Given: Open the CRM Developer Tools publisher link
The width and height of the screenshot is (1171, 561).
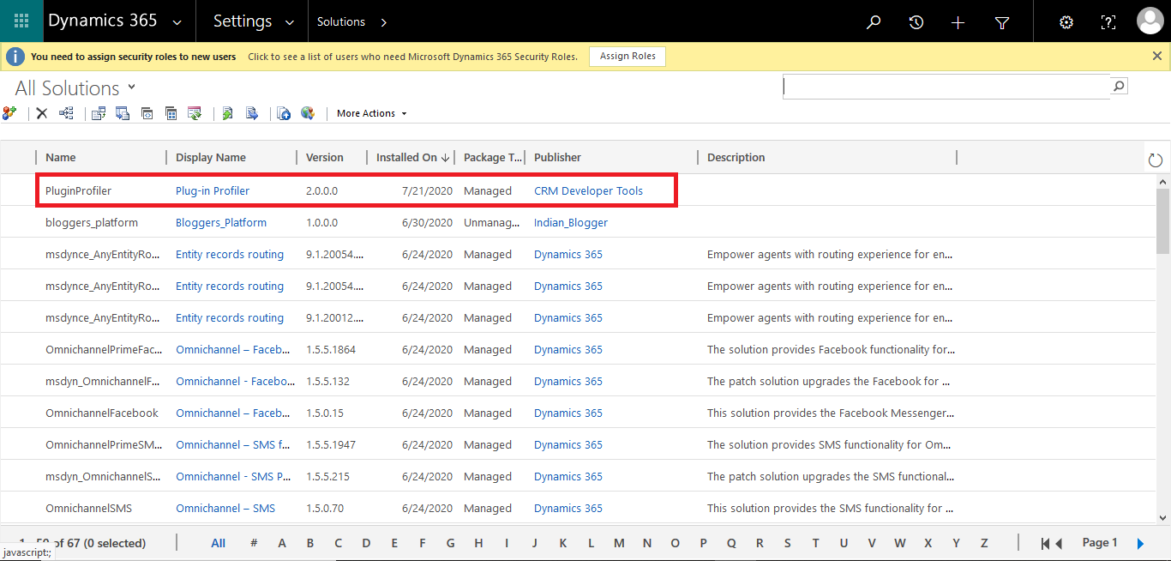Looking at the screenshot, I should tap(588, 190).
